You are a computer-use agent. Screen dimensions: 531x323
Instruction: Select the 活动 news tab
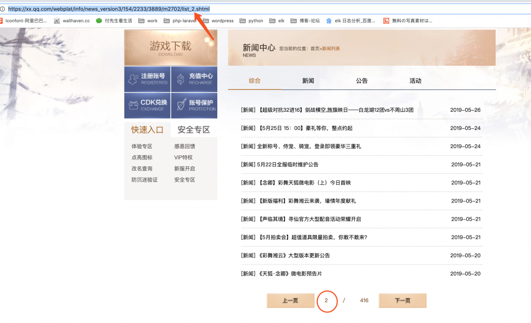pyautogui.click(x=415, y=81)
